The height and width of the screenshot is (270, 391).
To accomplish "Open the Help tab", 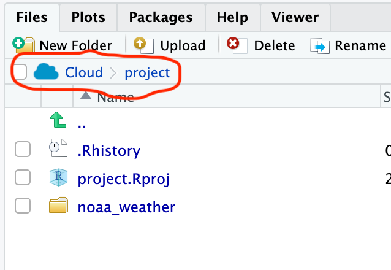I will click(232, 18).
